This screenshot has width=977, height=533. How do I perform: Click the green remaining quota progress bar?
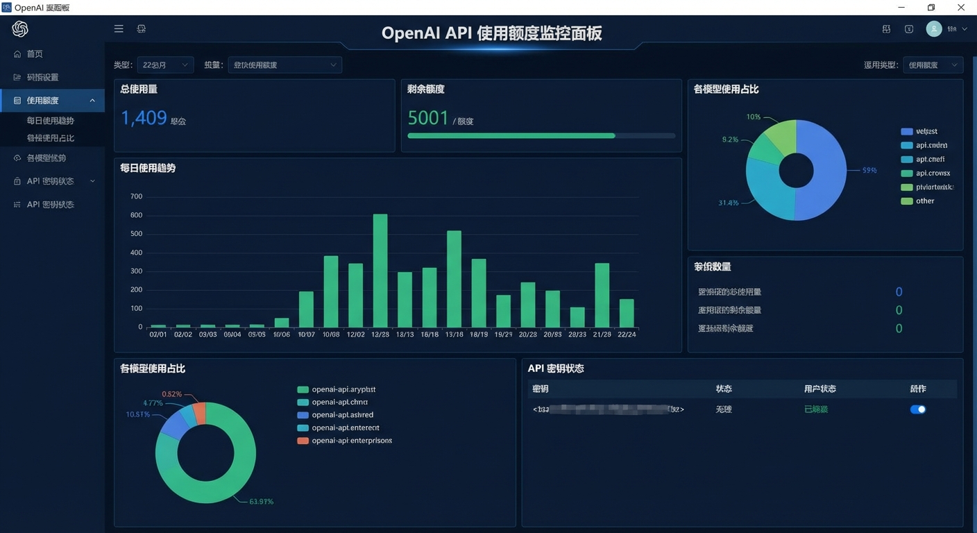(x=511, y=136)
